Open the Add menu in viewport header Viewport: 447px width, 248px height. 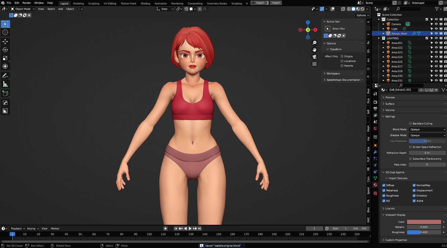(x=61, y=9)
